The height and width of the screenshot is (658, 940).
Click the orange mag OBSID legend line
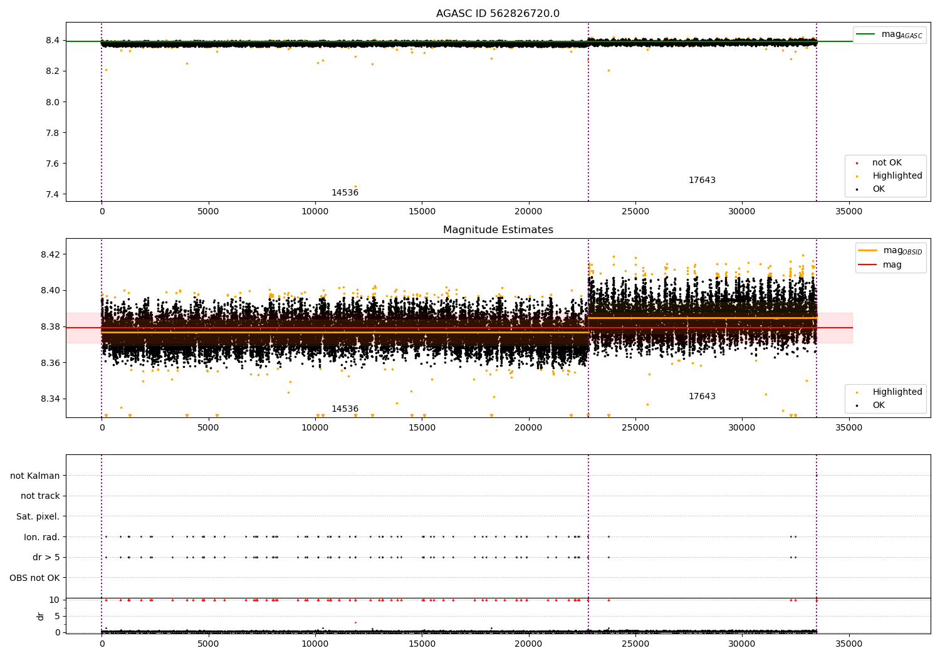coord(867,251)
